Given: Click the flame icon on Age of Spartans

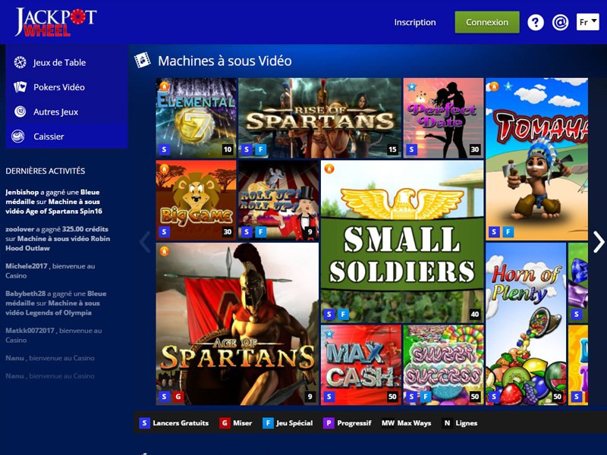Looking at the screenshot, I should click(164, 251).
